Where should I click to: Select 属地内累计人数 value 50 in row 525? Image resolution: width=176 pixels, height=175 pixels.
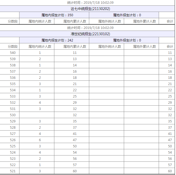click(75, 146)
